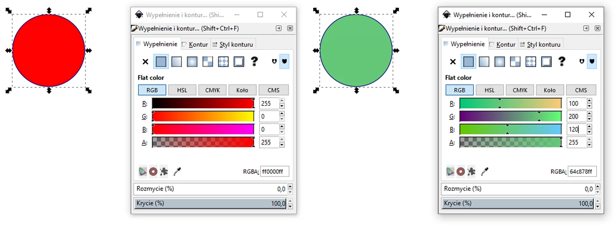Click the red R slider in left dialog
Image resolution: width=615 pixels, height=227 pixels.
coord(203,103)
